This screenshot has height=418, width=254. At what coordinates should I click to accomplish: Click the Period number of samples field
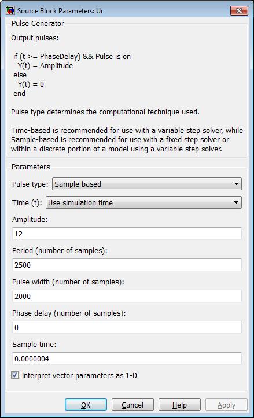(x=127, y=265)
